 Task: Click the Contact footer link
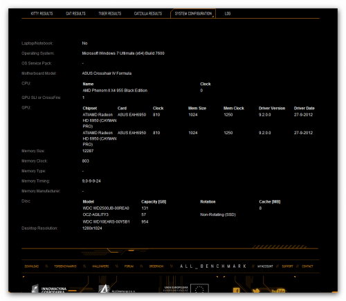click(307, 266)
